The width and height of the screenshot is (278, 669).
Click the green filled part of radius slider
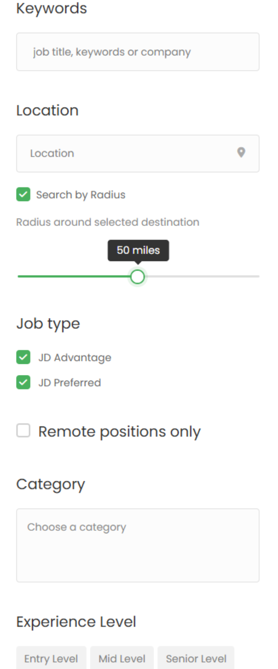[x=73, y=277]
